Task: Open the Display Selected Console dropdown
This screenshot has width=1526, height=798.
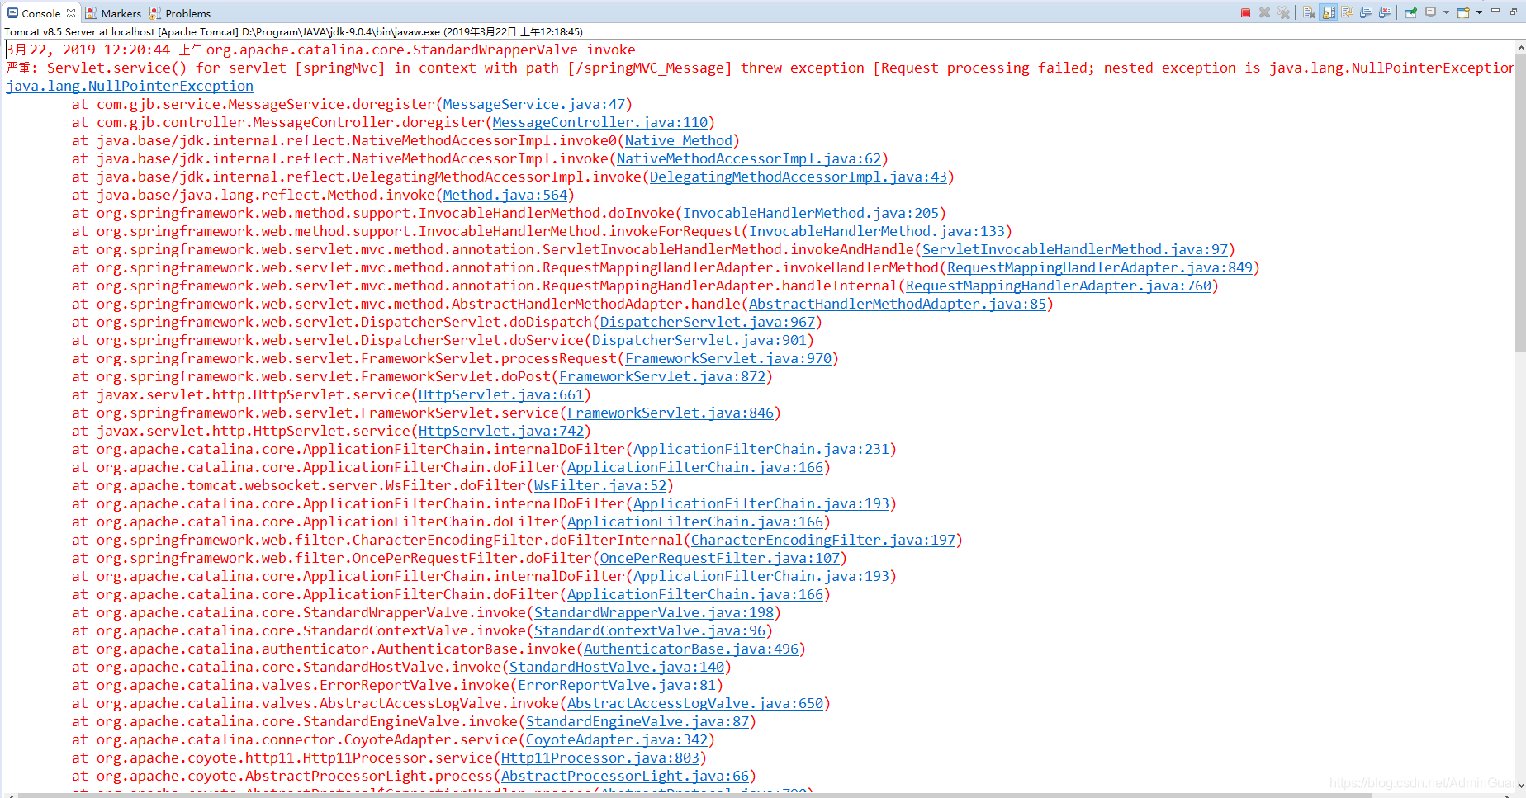Action: 1445,12
